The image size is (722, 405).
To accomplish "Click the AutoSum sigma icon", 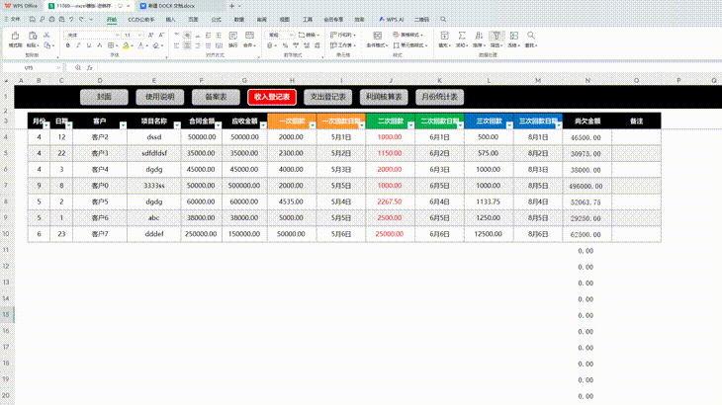I will pos(461,36).
